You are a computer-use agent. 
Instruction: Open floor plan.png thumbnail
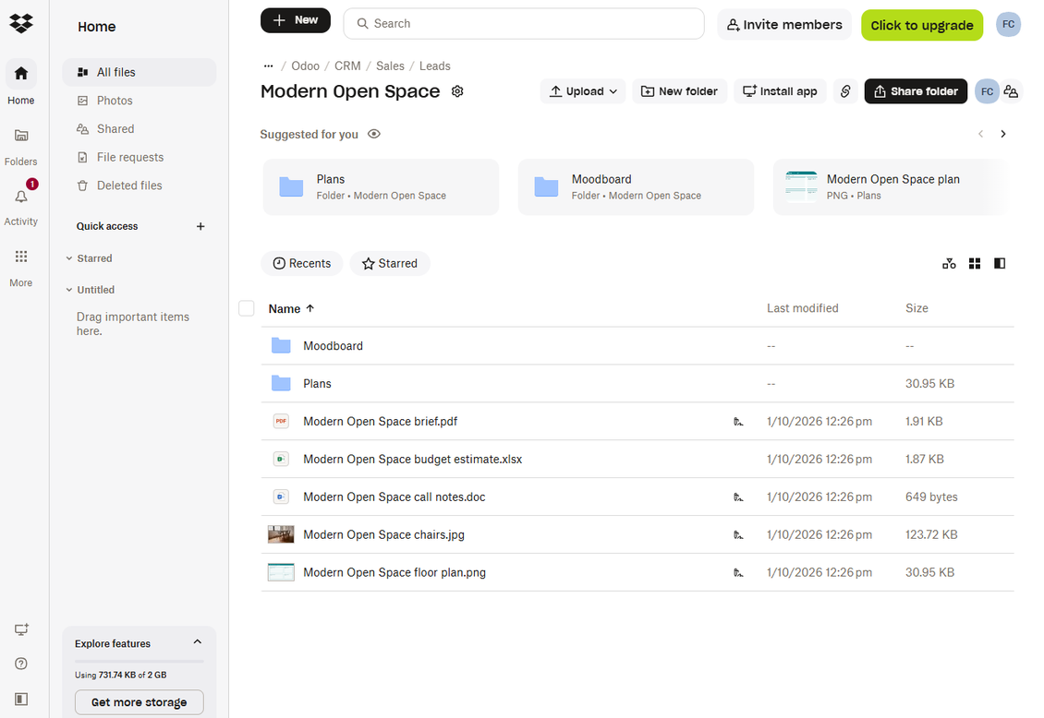(x=281, y=572)
